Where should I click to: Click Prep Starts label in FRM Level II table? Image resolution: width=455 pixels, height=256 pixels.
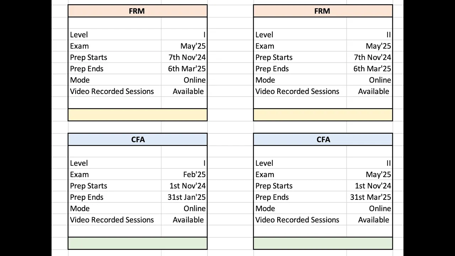274,58
